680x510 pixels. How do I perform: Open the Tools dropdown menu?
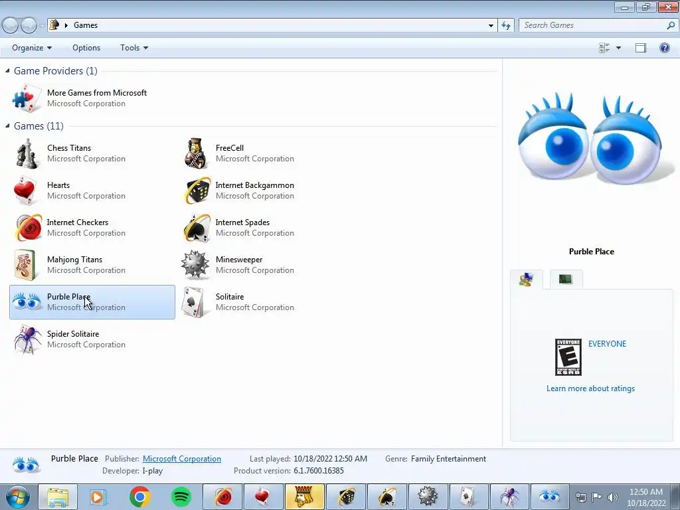pyautogui.click(x=134, y=48)
